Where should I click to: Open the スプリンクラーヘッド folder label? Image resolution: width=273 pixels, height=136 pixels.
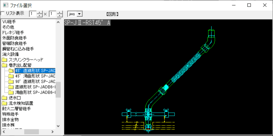[26, 60]
